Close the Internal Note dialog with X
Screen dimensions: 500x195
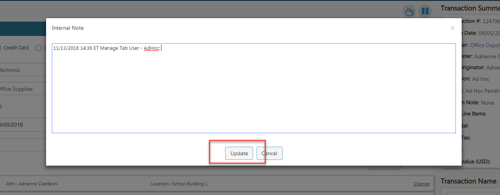click(452, 28)
